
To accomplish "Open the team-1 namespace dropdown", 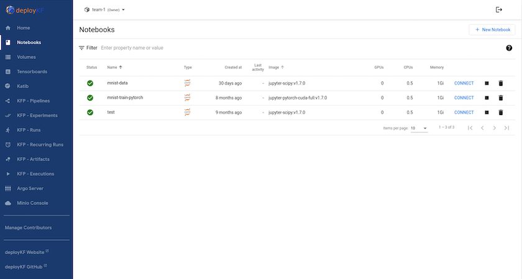I will (x=104, y=10).
